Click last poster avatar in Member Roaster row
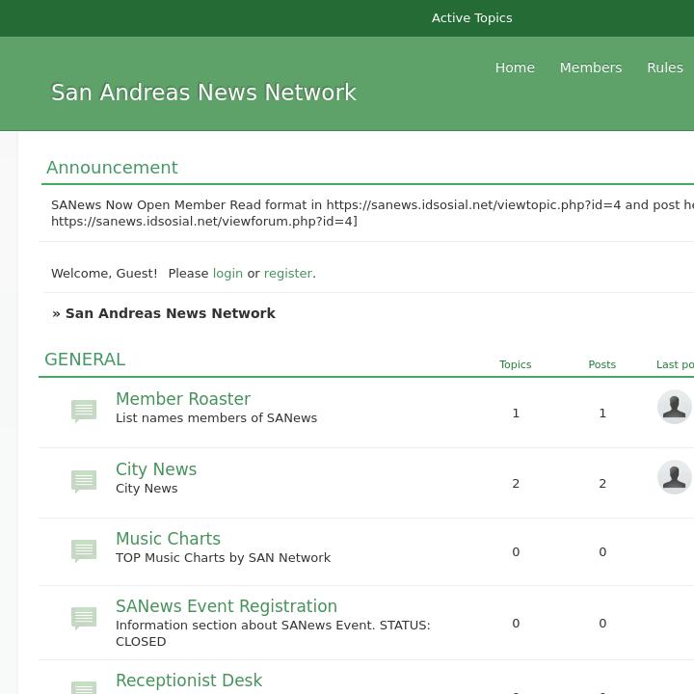The height and width of the screenshot is (694, 694). pyautogui.click(x=674, y=407)
